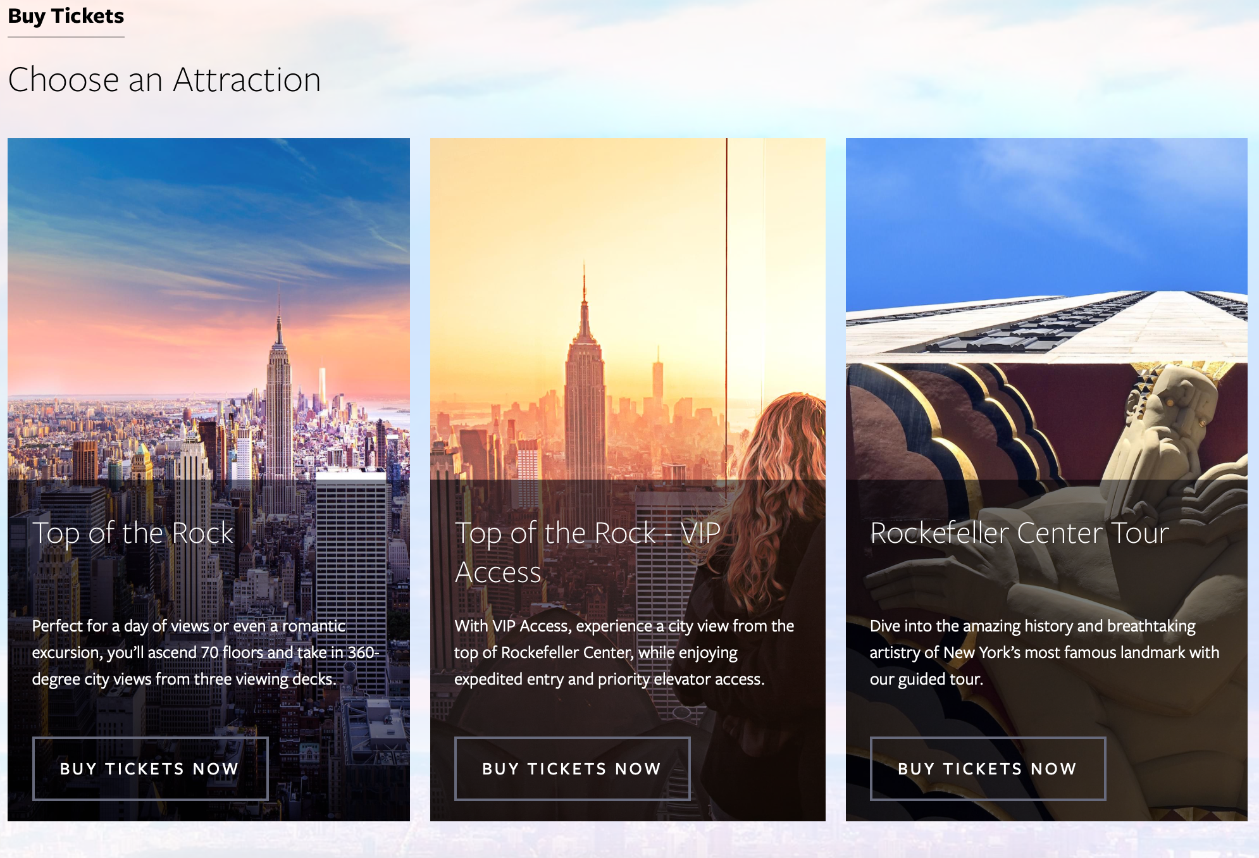This screenshot has height=858, width=1259.
Task: Click the Top of the Rock description text
Action: [x=206, y=652]
